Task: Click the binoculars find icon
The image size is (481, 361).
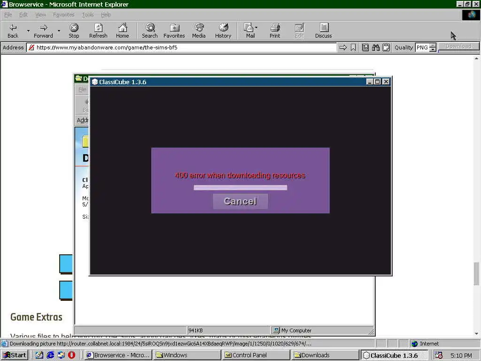Action: 376,47
